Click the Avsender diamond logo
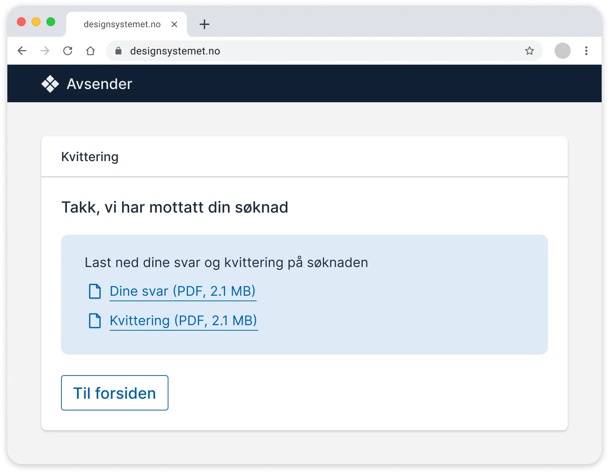 point(50,84)
